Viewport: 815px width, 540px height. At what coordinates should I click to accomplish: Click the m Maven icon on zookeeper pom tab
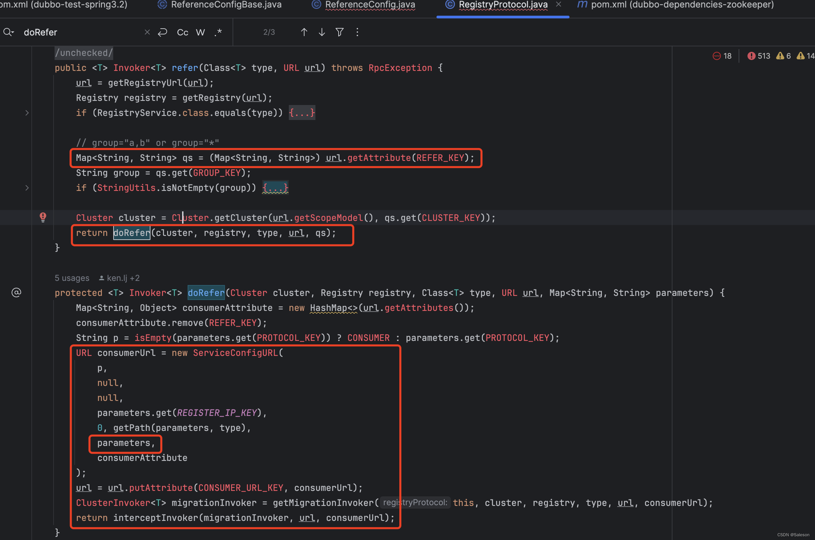[582, 4]
